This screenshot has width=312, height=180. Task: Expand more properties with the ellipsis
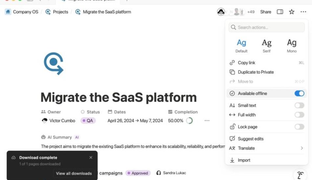tap(207, 121)
